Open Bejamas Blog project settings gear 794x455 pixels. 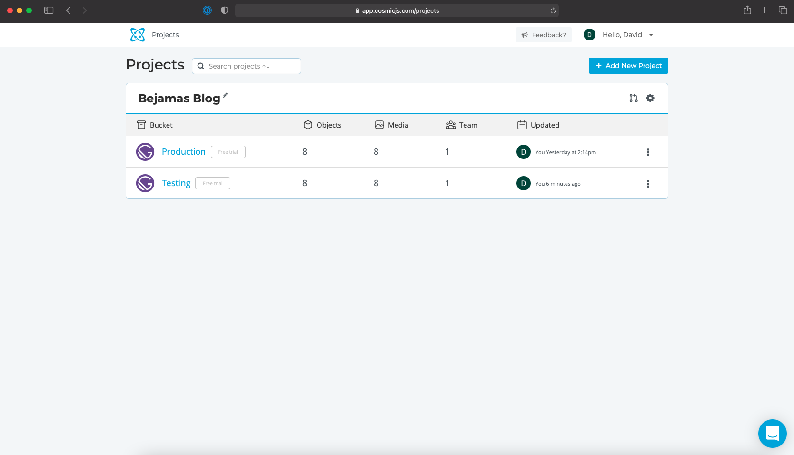650,98
